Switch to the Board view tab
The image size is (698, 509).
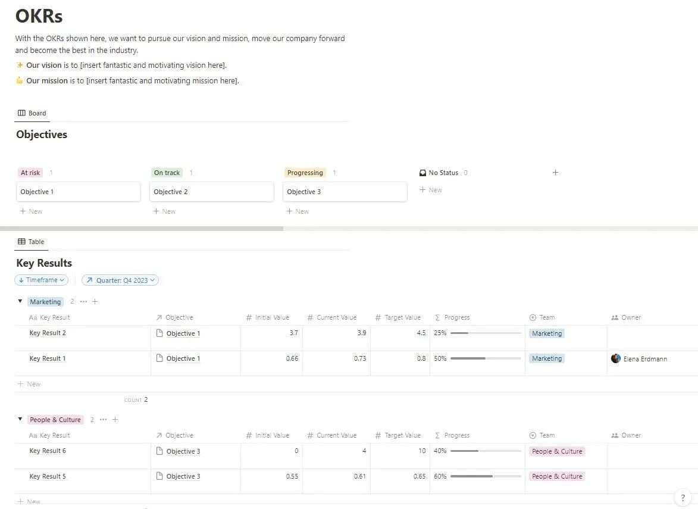click(32, 113)
